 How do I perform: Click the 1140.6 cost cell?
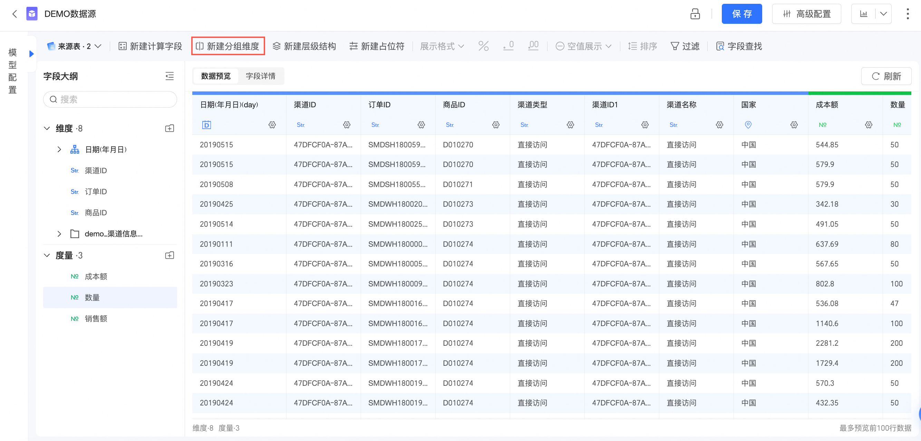click(827, 323)
